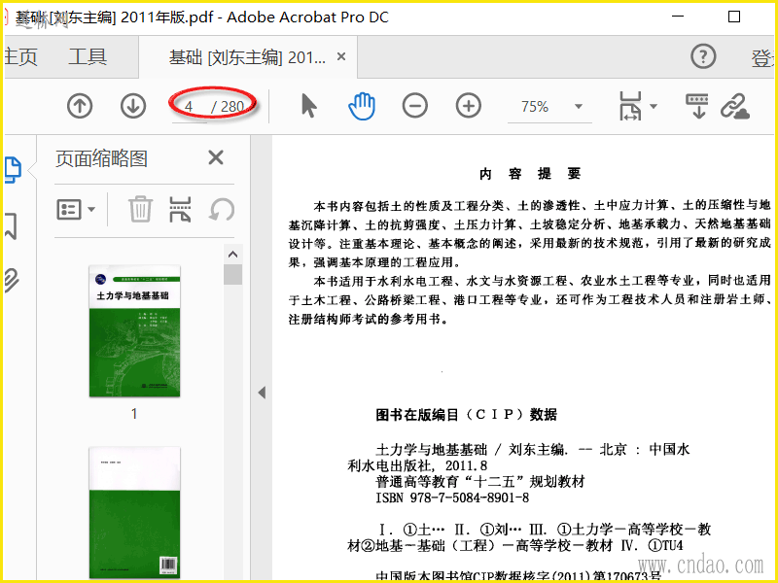The width and height of the screenshot is (778, 583).
Task: Select the arrow selection tool
Action: coord(308,106)
